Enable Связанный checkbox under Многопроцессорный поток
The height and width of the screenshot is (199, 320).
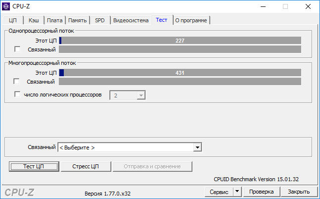point(16,81)
